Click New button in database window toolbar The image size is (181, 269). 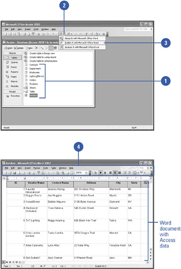point(29,48)
